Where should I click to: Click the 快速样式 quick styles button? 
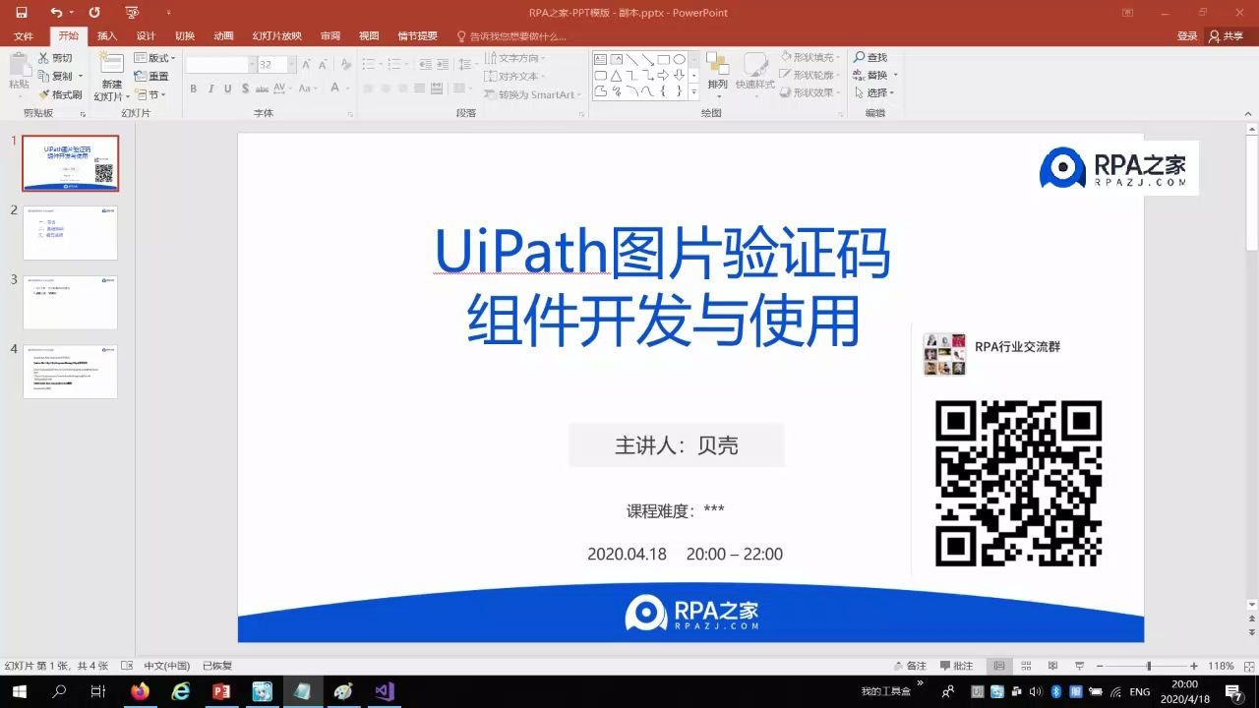tap(755, 73)
